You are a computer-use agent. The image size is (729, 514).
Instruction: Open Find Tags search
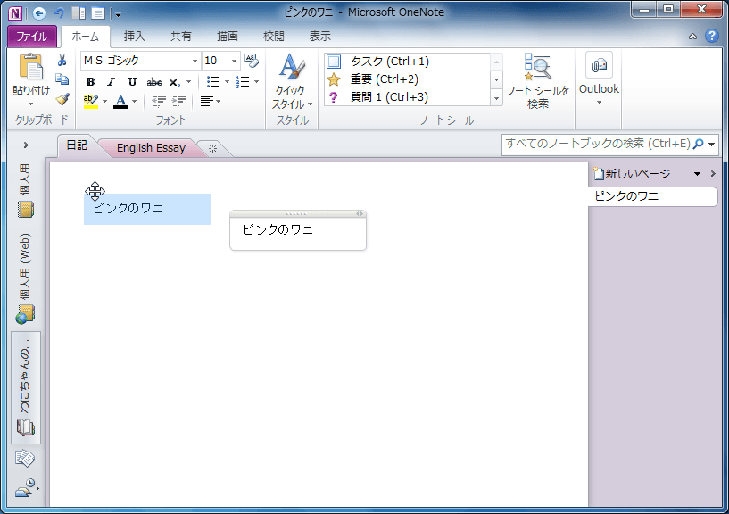coord(538,81)
